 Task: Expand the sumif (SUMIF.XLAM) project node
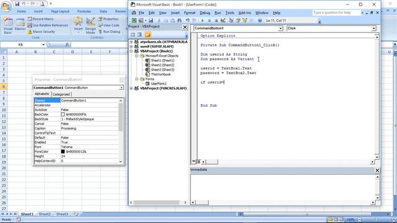point(131,46)
